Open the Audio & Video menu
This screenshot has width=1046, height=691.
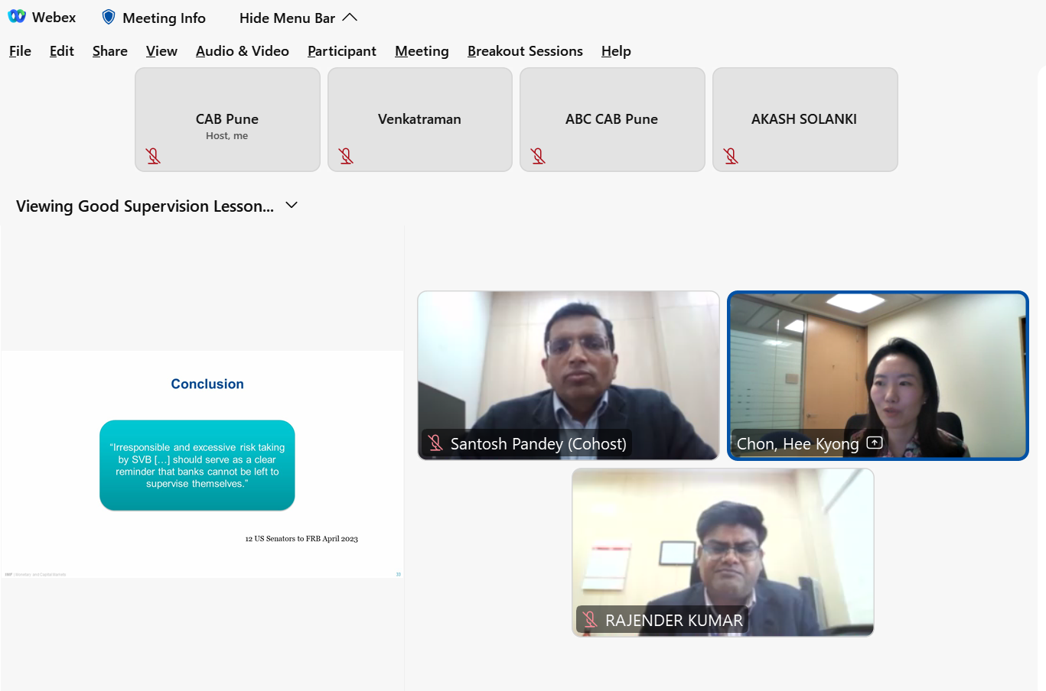click(x=242, y=51)
